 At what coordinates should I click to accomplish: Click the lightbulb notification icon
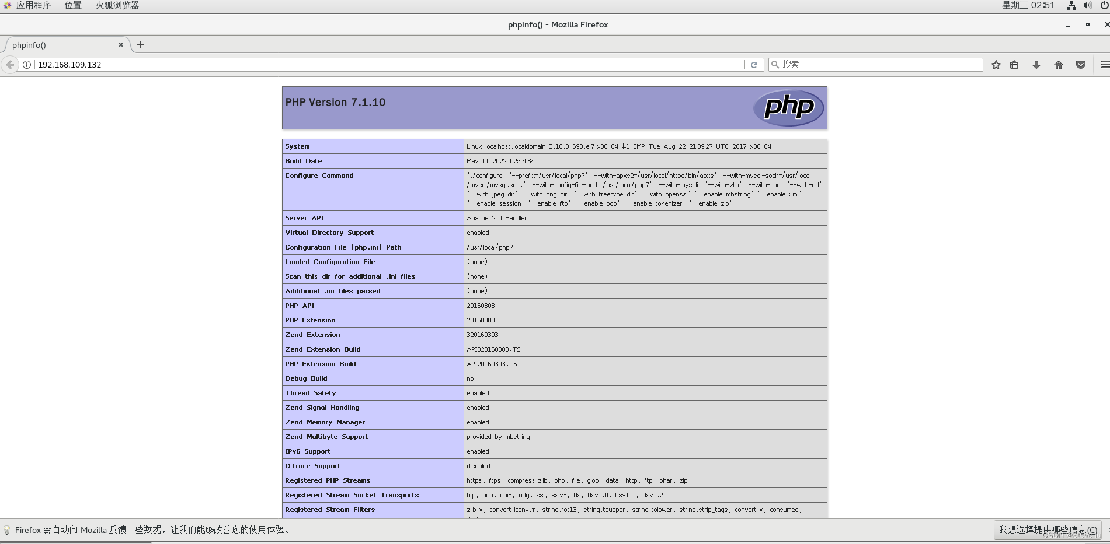(x=7, y=530)
